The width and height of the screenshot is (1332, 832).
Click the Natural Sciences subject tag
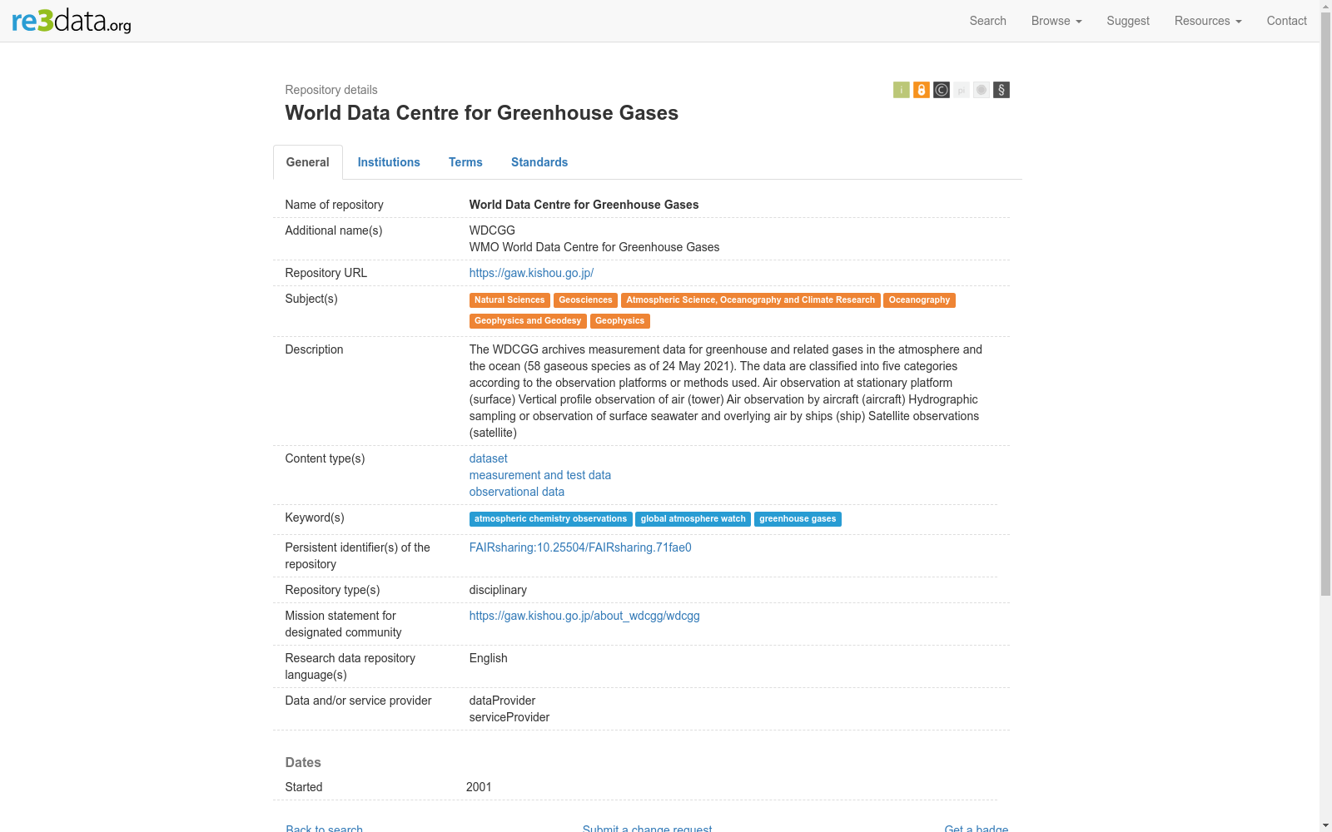coord(509,300)
